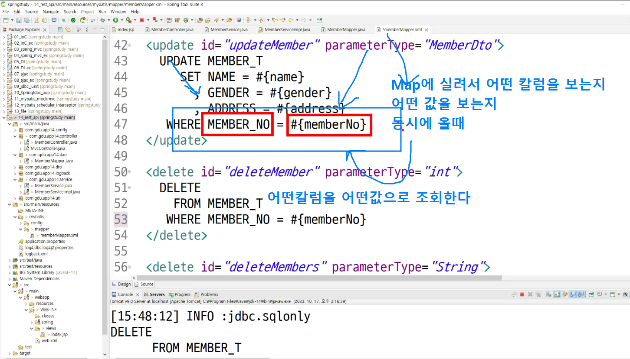The height and width of the screenshot is (359, 630).
Task: Open the Navigate menu
Action: click(51, 12)
